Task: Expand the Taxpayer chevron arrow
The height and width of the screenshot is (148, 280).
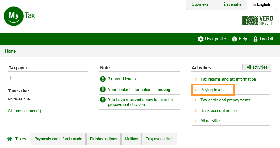Action: pyautogui.click(x=11, y=78)
